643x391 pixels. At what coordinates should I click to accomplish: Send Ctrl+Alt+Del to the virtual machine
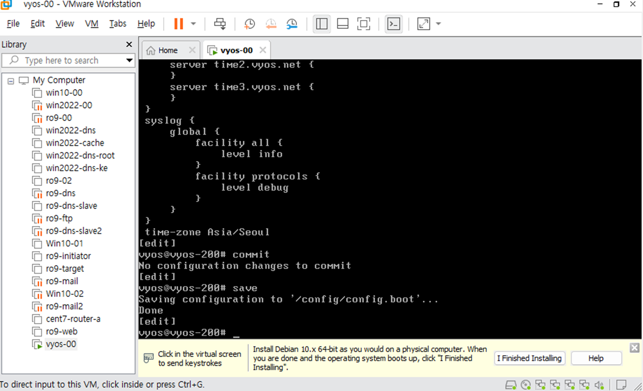[220, 24]
